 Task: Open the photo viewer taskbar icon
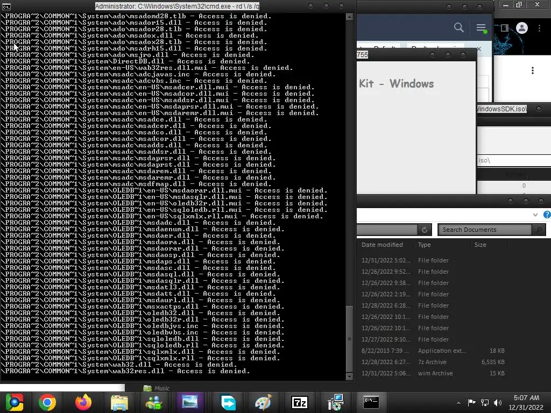[190, 402]
